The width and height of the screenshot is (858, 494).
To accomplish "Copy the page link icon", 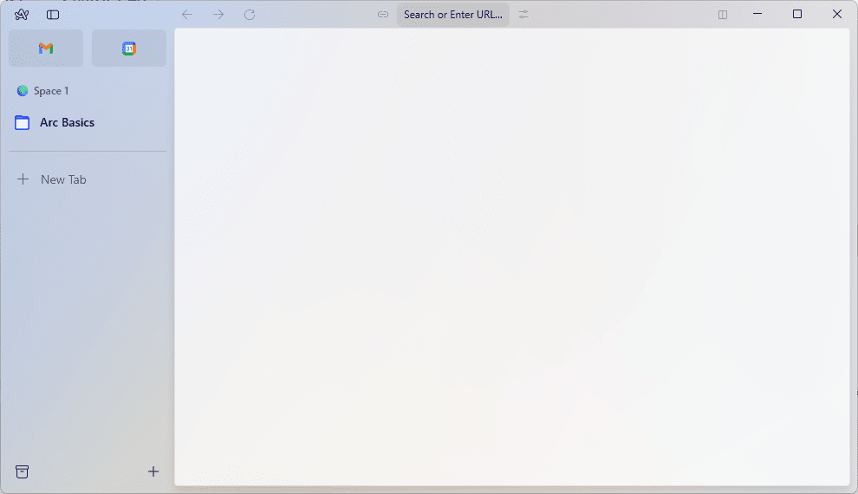I will 383,15.
